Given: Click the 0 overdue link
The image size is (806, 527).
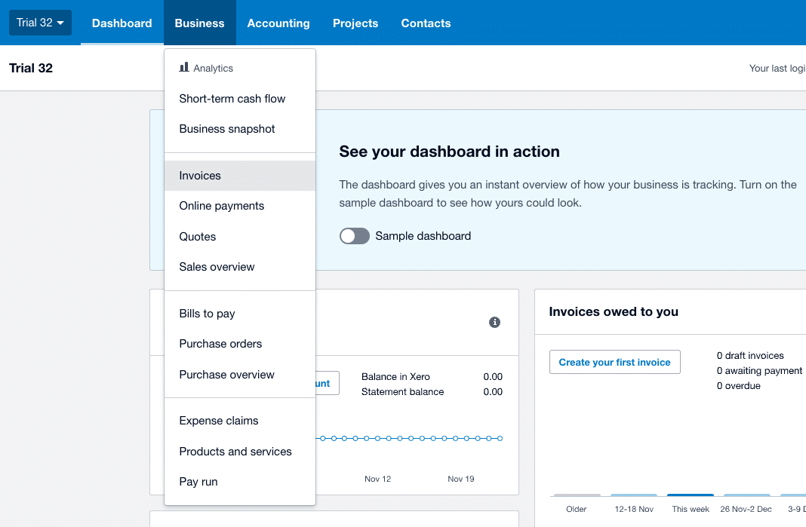Looking at the screenshot, I should (x=738, y=386).
